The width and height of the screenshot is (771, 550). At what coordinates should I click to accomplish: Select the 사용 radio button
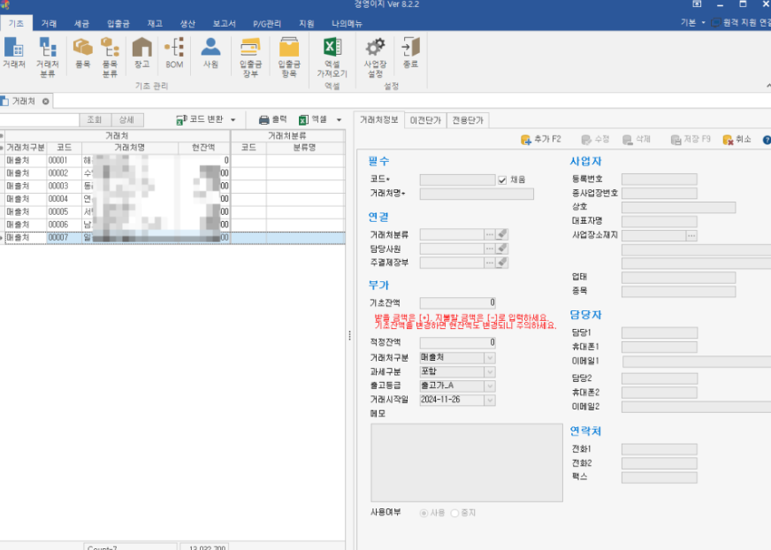[x=424, y=513]
